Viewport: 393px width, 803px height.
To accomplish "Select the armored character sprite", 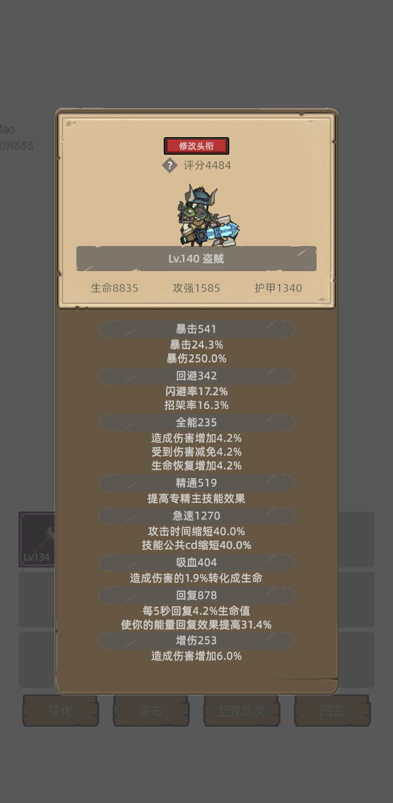I will click(206, 216).
